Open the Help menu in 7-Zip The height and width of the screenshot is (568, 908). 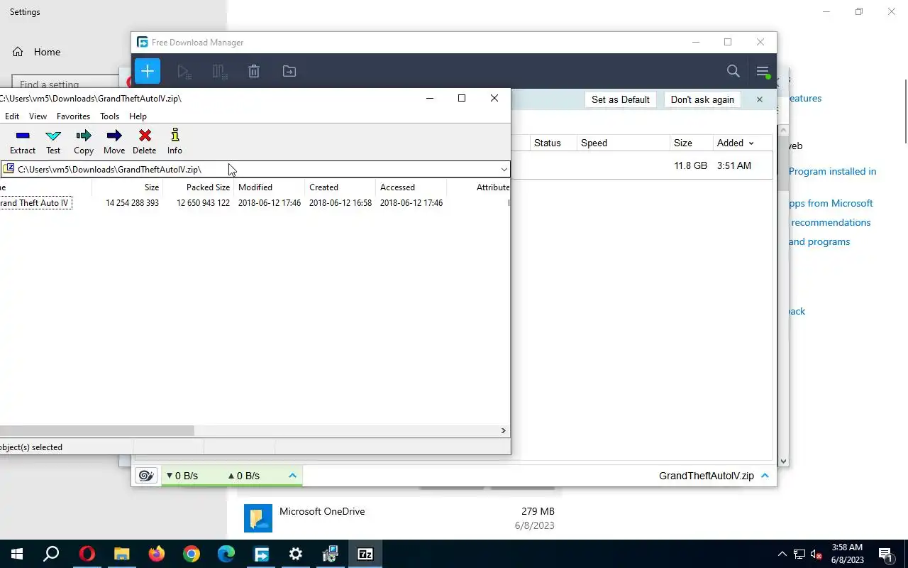[138, 116]
